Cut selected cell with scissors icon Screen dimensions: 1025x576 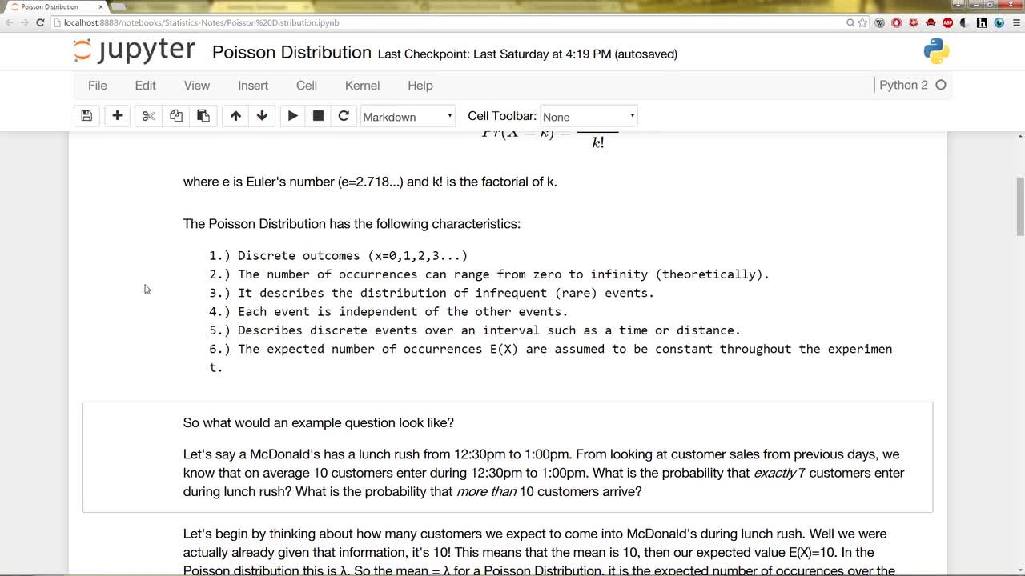click(x=148, y=116)
